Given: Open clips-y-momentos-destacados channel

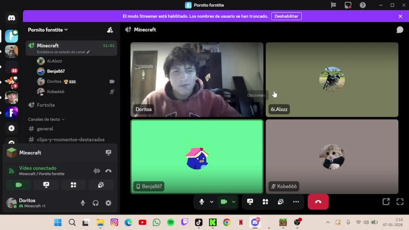Looking at the screenshot, I should 71,140.
